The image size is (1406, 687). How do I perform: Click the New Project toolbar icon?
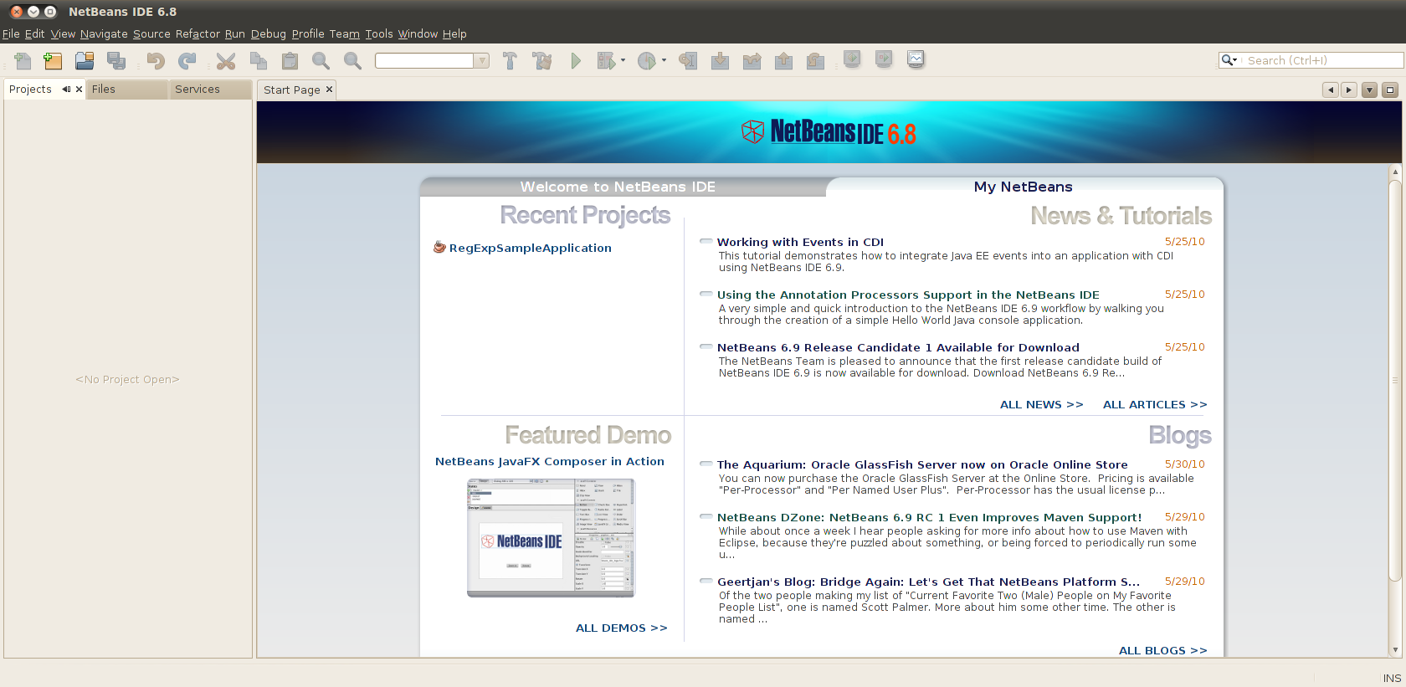53,61
